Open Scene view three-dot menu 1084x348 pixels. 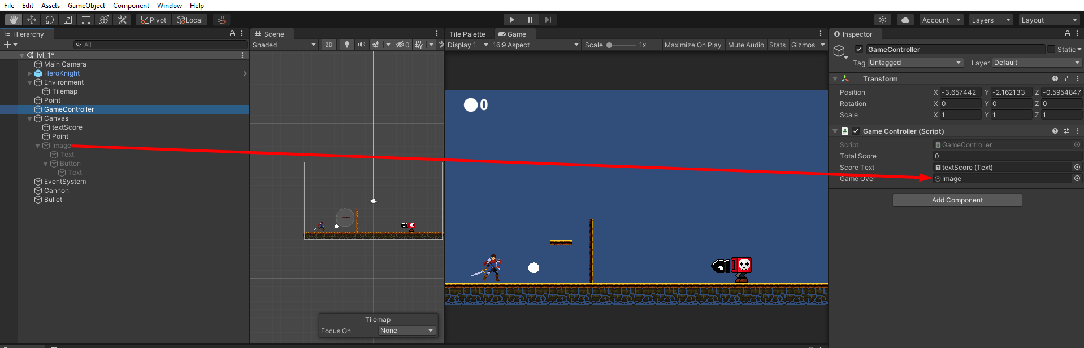click(x=437, y=34)
